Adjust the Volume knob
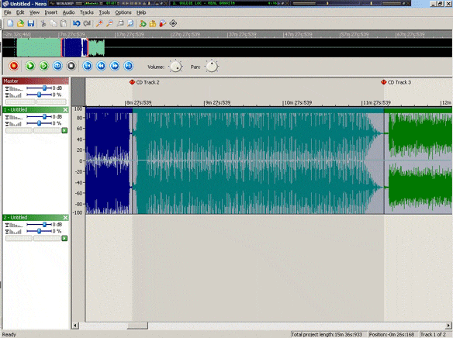The image size is (453, 338). (175, 67)
